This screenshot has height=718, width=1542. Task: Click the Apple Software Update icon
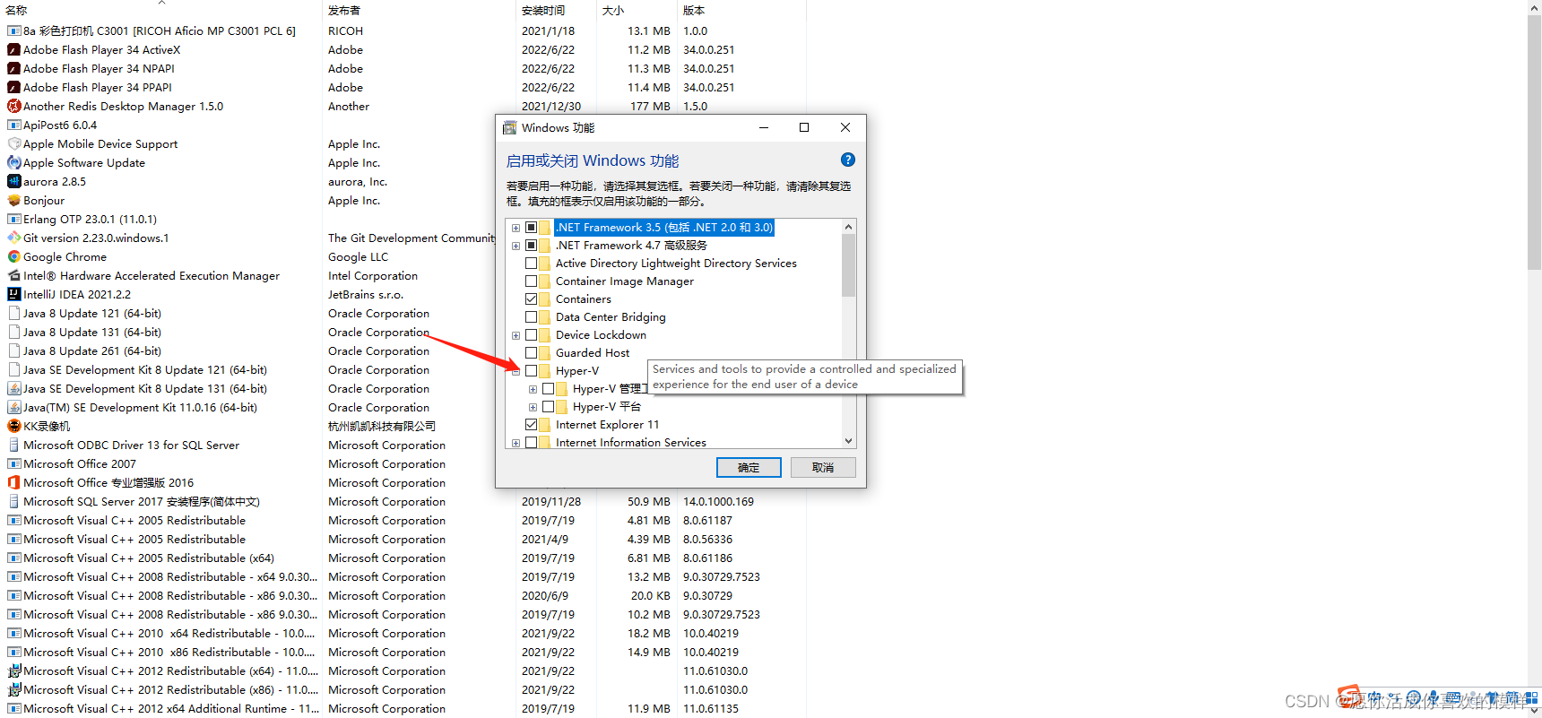pos(14,162)
